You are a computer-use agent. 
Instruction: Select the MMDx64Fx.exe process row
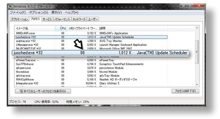point(91,33)
